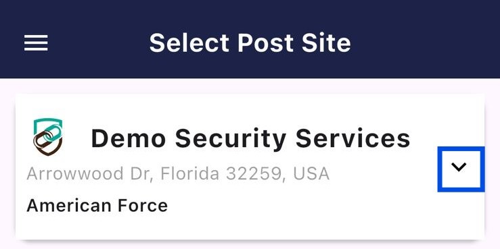Expand the Demo Security Services post site
Viewport: 500px width, 249px height.
coord(461,169)
